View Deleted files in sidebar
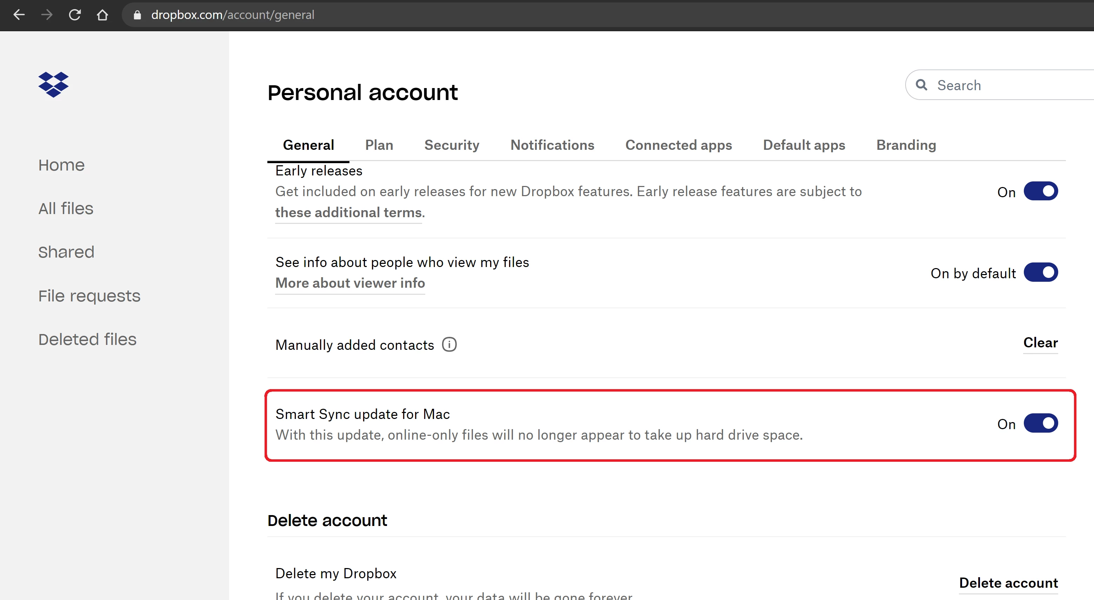This screenshot has width=1094, height=600. (x=87, y=339)
